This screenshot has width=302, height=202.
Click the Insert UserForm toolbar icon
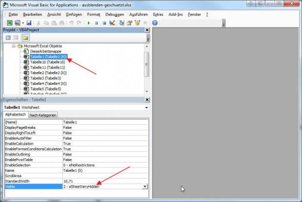click(17, 23)
